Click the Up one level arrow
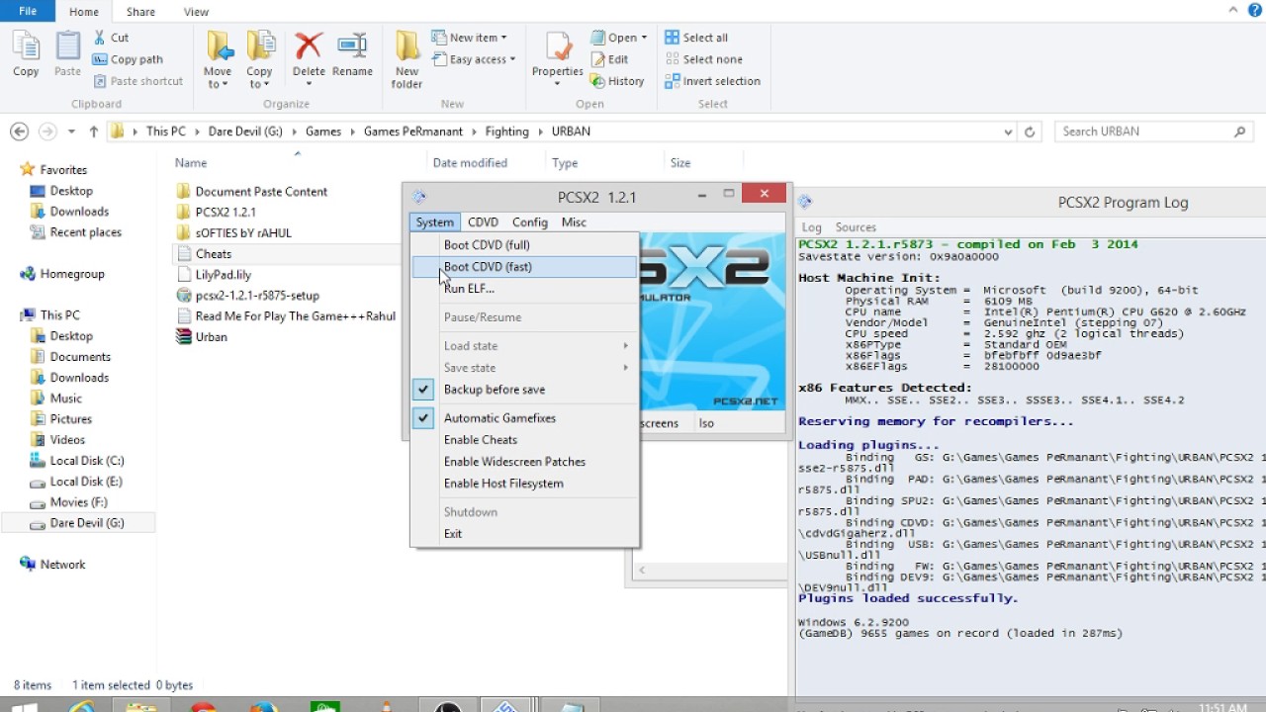 point(94,132)
